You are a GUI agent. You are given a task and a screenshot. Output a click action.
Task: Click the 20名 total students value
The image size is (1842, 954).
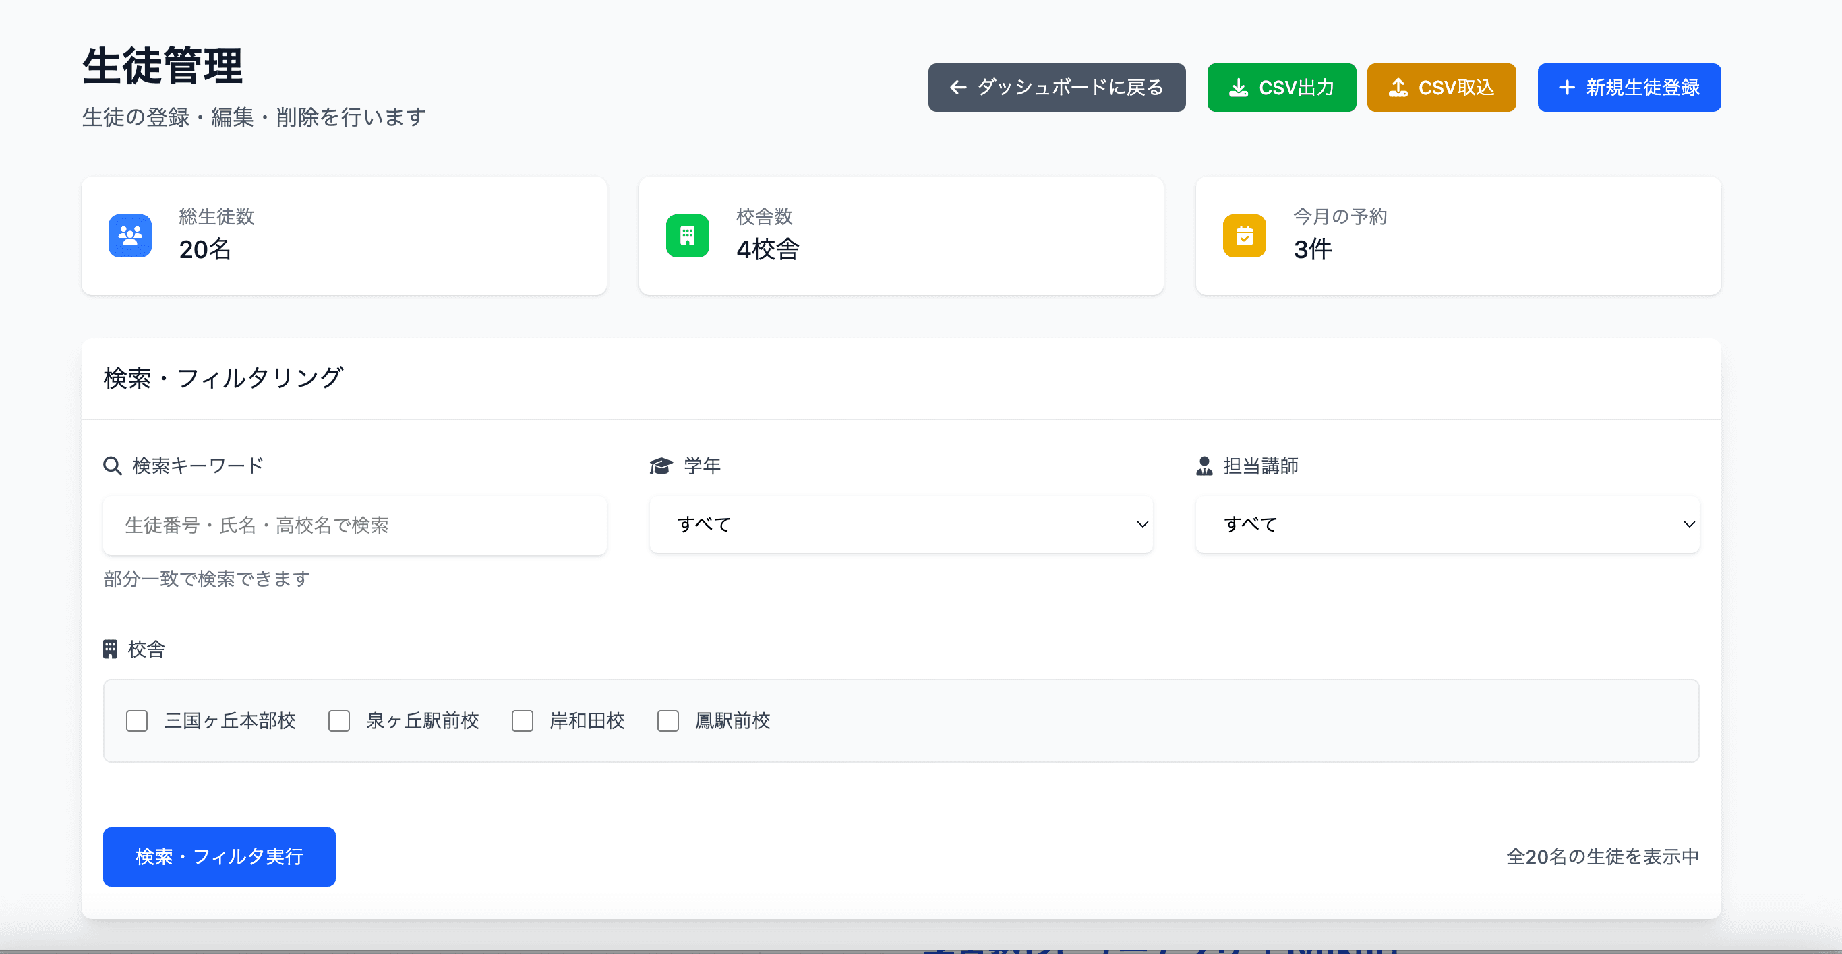click(204, 249)
